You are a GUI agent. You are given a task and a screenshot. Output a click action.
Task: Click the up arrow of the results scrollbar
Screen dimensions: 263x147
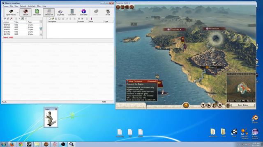pos(41,22)
